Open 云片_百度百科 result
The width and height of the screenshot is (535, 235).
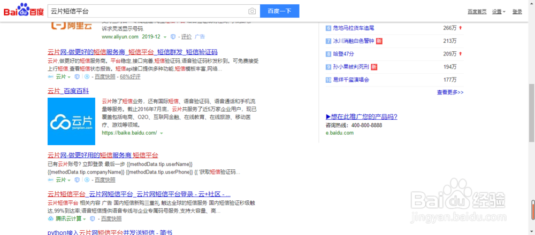pyautogui.click(x=68, y=91)
